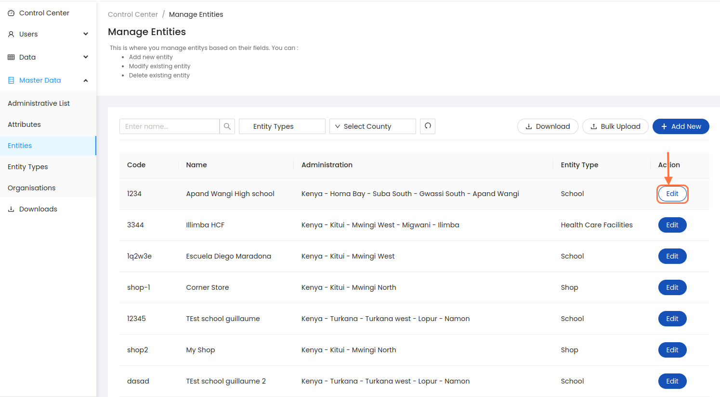Focus the Enter name search field
The width and height of the screenshot is (720, 397).
(169, 126)
